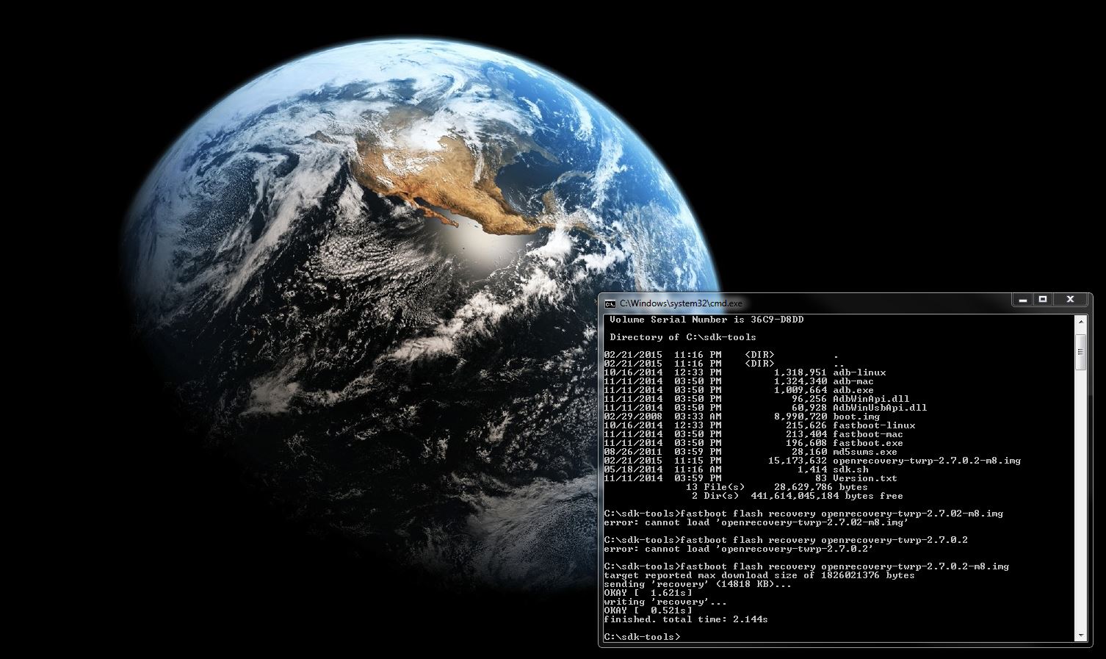The height and width of the screenshot is (659, 1106).
Task: Click the AdbWinUsbApi.dll file name
Action: tap(879, 408)
